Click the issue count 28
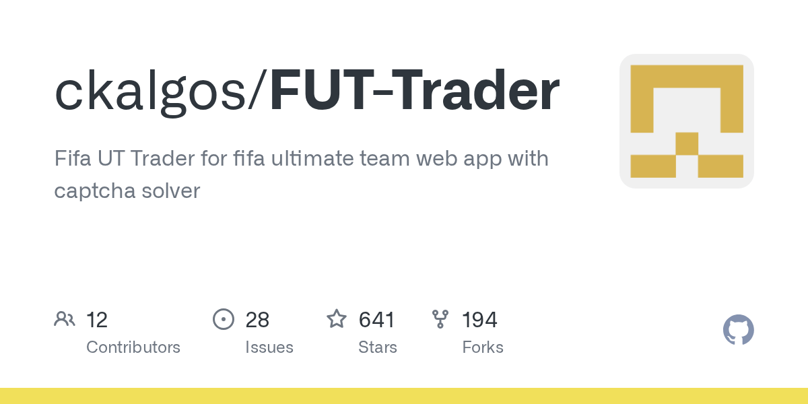The height and width of the screenshot is (404, 808). [x=257, y=320]
